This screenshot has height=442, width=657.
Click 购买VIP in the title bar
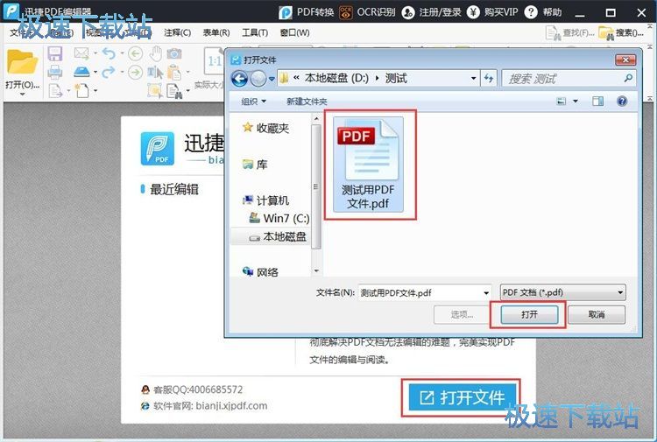pyautogui.click(x=492, y=12)
